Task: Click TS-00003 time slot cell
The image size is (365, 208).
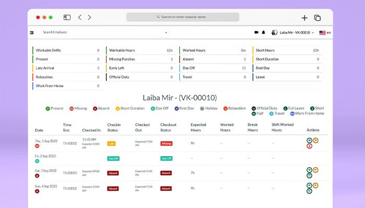Action: [x=70, y=173]
